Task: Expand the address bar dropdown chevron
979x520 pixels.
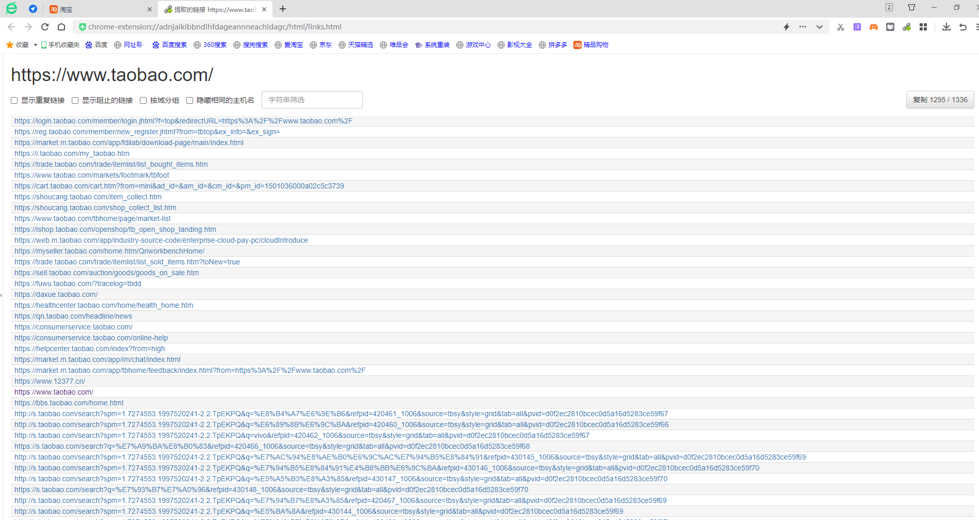Action: [820, 27]
